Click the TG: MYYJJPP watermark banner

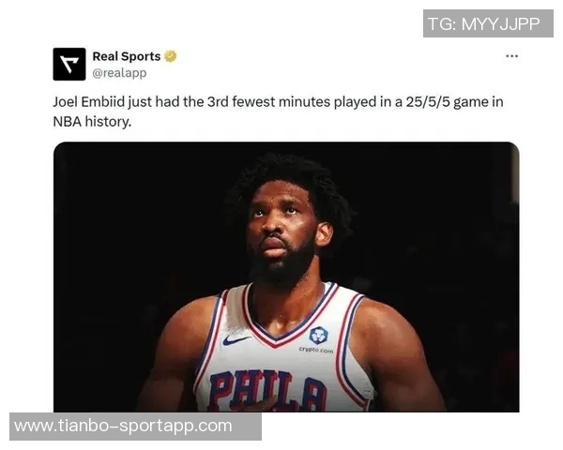point(488,23)
